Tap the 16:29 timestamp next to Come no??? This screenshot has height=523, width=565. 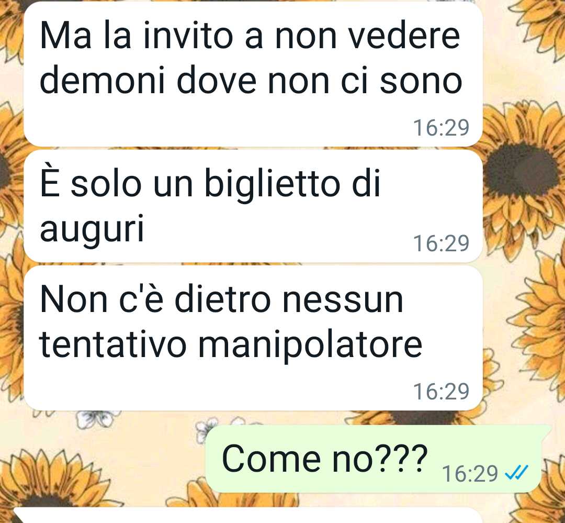pyautogui.click(x=469, y=474)
